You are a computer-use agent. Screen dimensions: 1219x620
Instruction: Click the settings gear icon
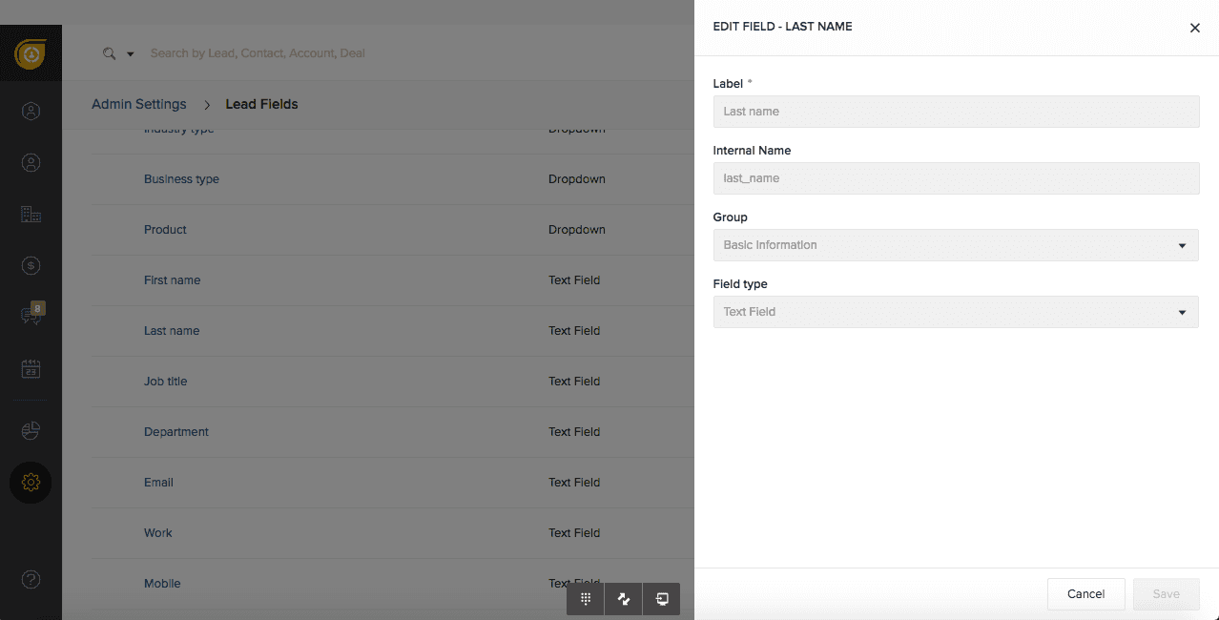tap(31, 483)
